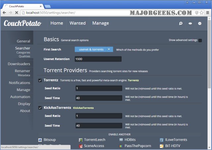Enable the Bitsoup provider

point(50,140)
